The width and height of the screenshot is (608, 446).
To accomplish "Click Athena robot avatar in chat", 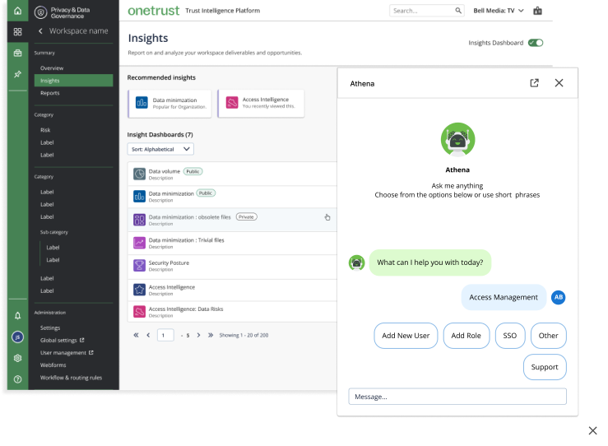I will pyautogui.click(x=357, y=263).
